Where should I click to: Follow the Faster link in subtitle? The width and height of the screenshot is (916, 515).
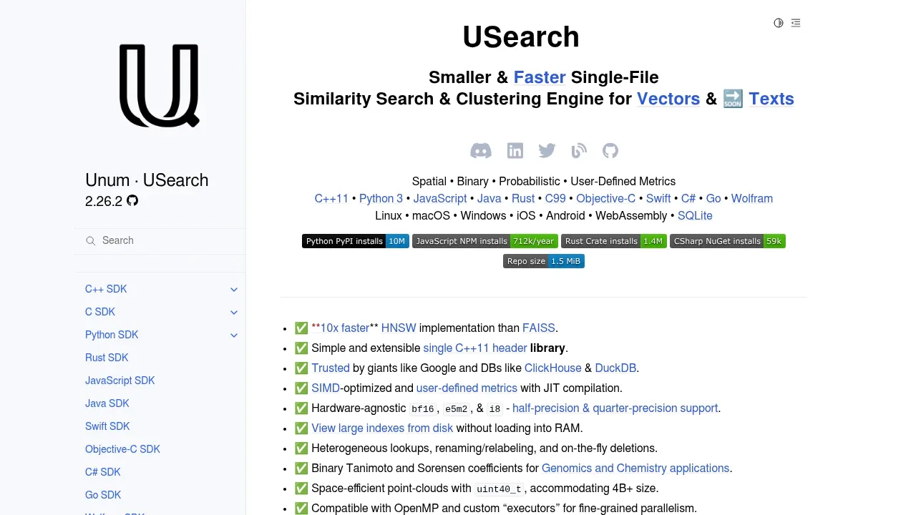pyautogui.click(x=540, y=77)
